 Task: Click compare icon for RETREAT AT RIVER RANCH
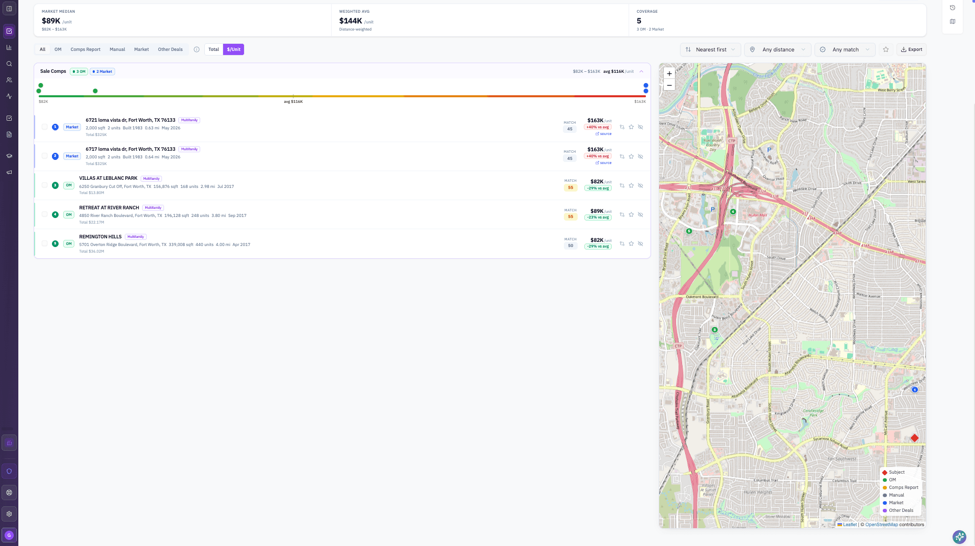[x=622, y=214]
